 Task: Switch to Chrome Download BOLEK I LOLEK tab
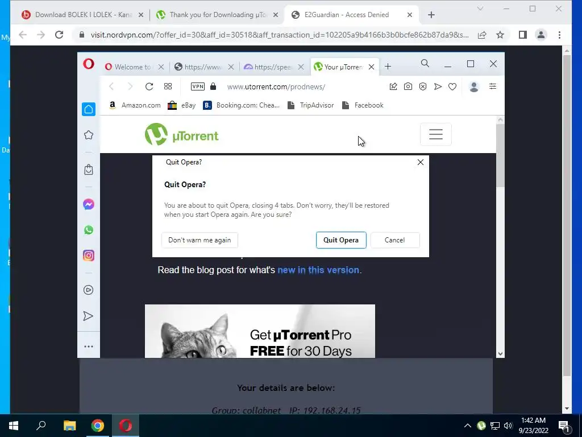click(x=83, y=15)
